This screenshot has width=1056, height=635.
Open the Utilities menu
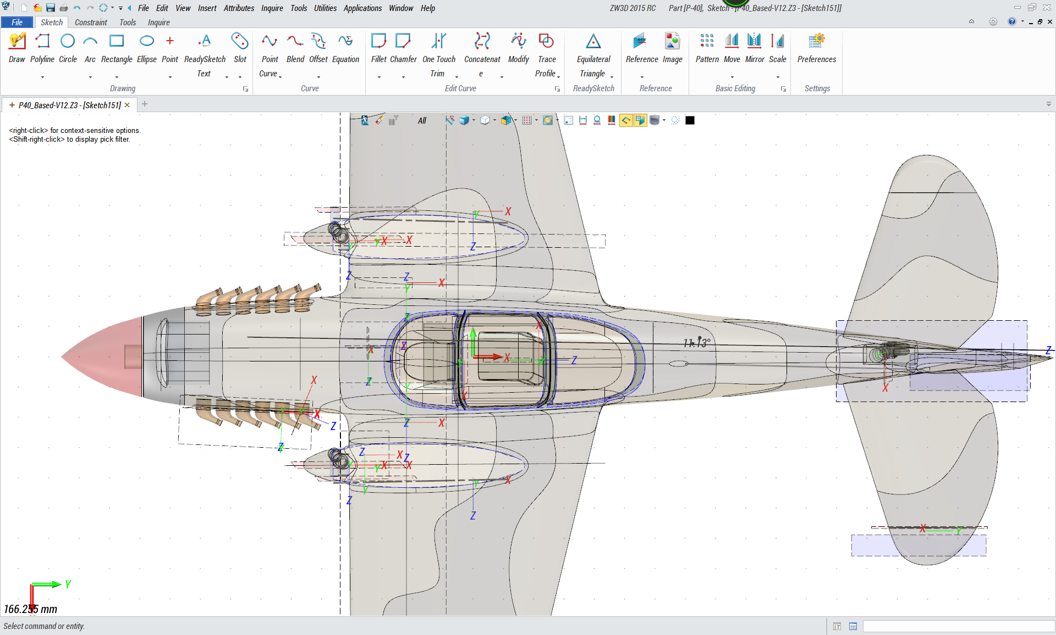click(x=324, y=8)
